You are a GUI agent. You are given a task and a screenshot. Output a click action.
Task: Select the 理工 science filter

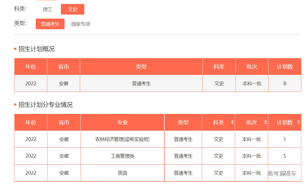click(x=47, y=9)
